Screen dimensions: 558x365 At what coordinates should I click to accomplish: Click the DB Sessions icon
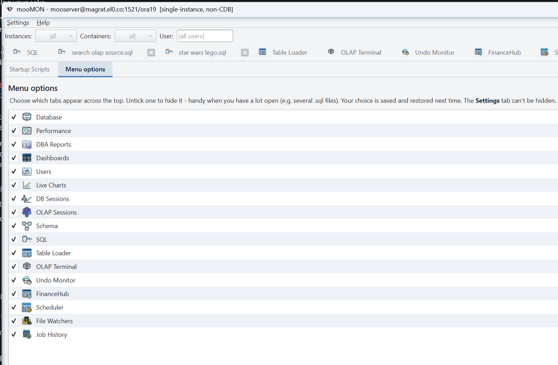[27, 199]
